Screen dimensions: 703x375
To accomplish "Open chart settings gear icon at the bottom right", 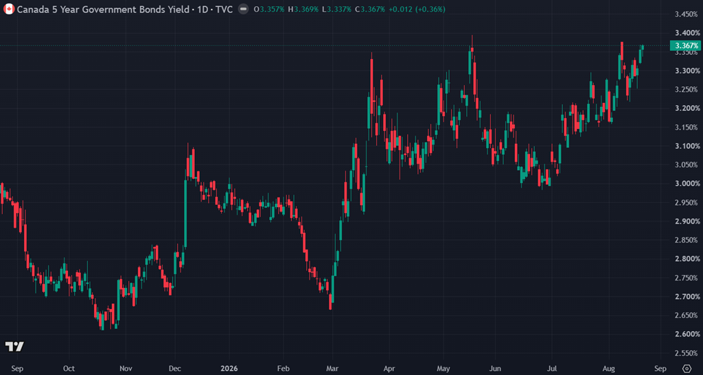I will [687, 369].
